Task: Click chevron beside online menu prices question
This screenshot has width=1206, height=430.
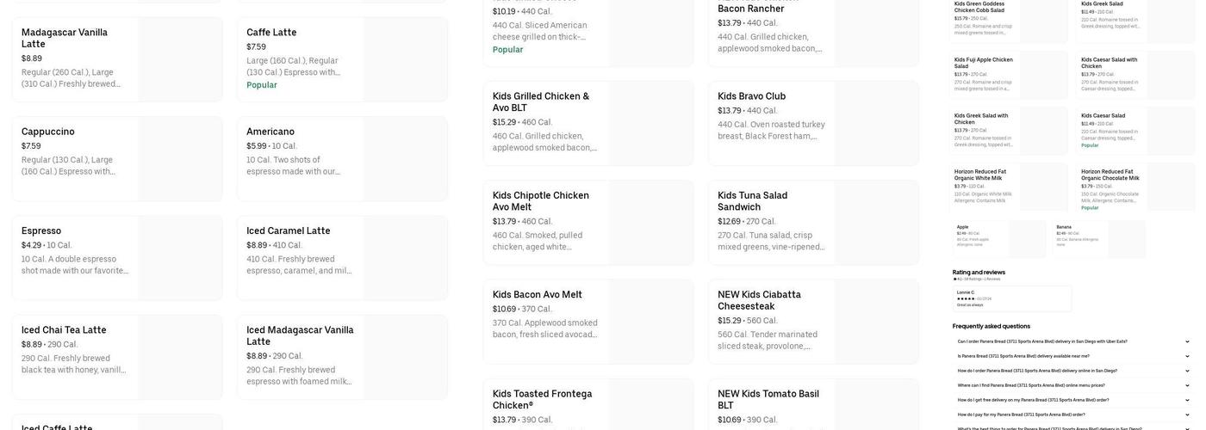Action: (1187, 385)
